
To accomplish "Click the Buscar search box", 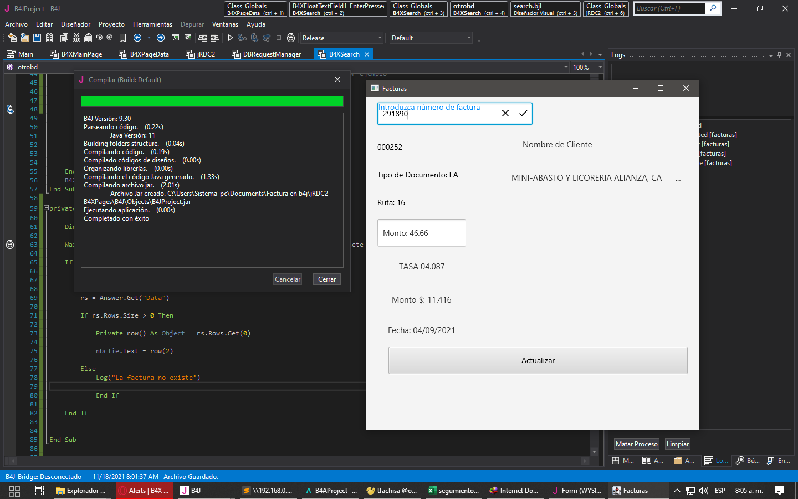I will (669, 8).
